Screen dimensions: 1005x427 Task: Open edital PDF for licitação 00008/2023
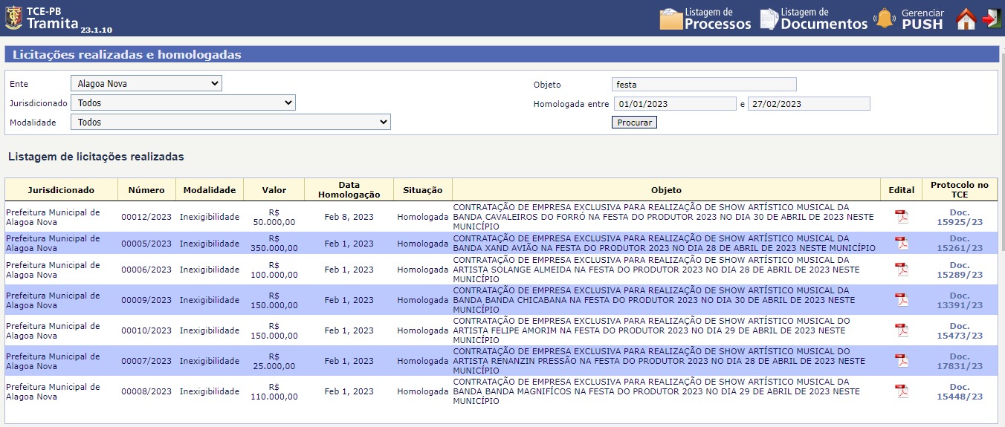pos(901,391)
